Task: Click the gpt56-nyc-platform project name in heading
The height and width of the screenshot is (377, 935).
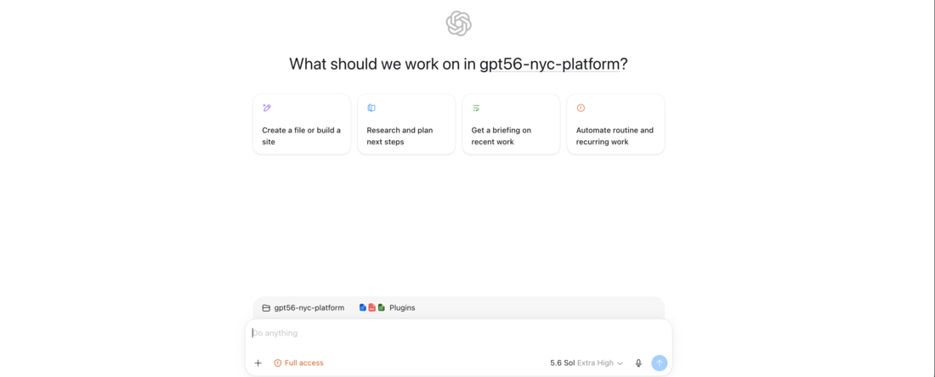Action: click(550, 65)
